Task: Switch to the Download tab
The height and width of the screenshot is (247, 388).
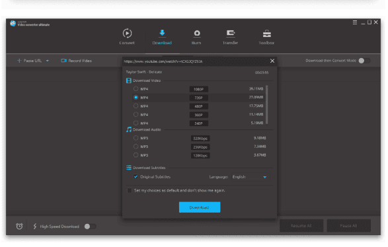Action: [x=162, y=37]
